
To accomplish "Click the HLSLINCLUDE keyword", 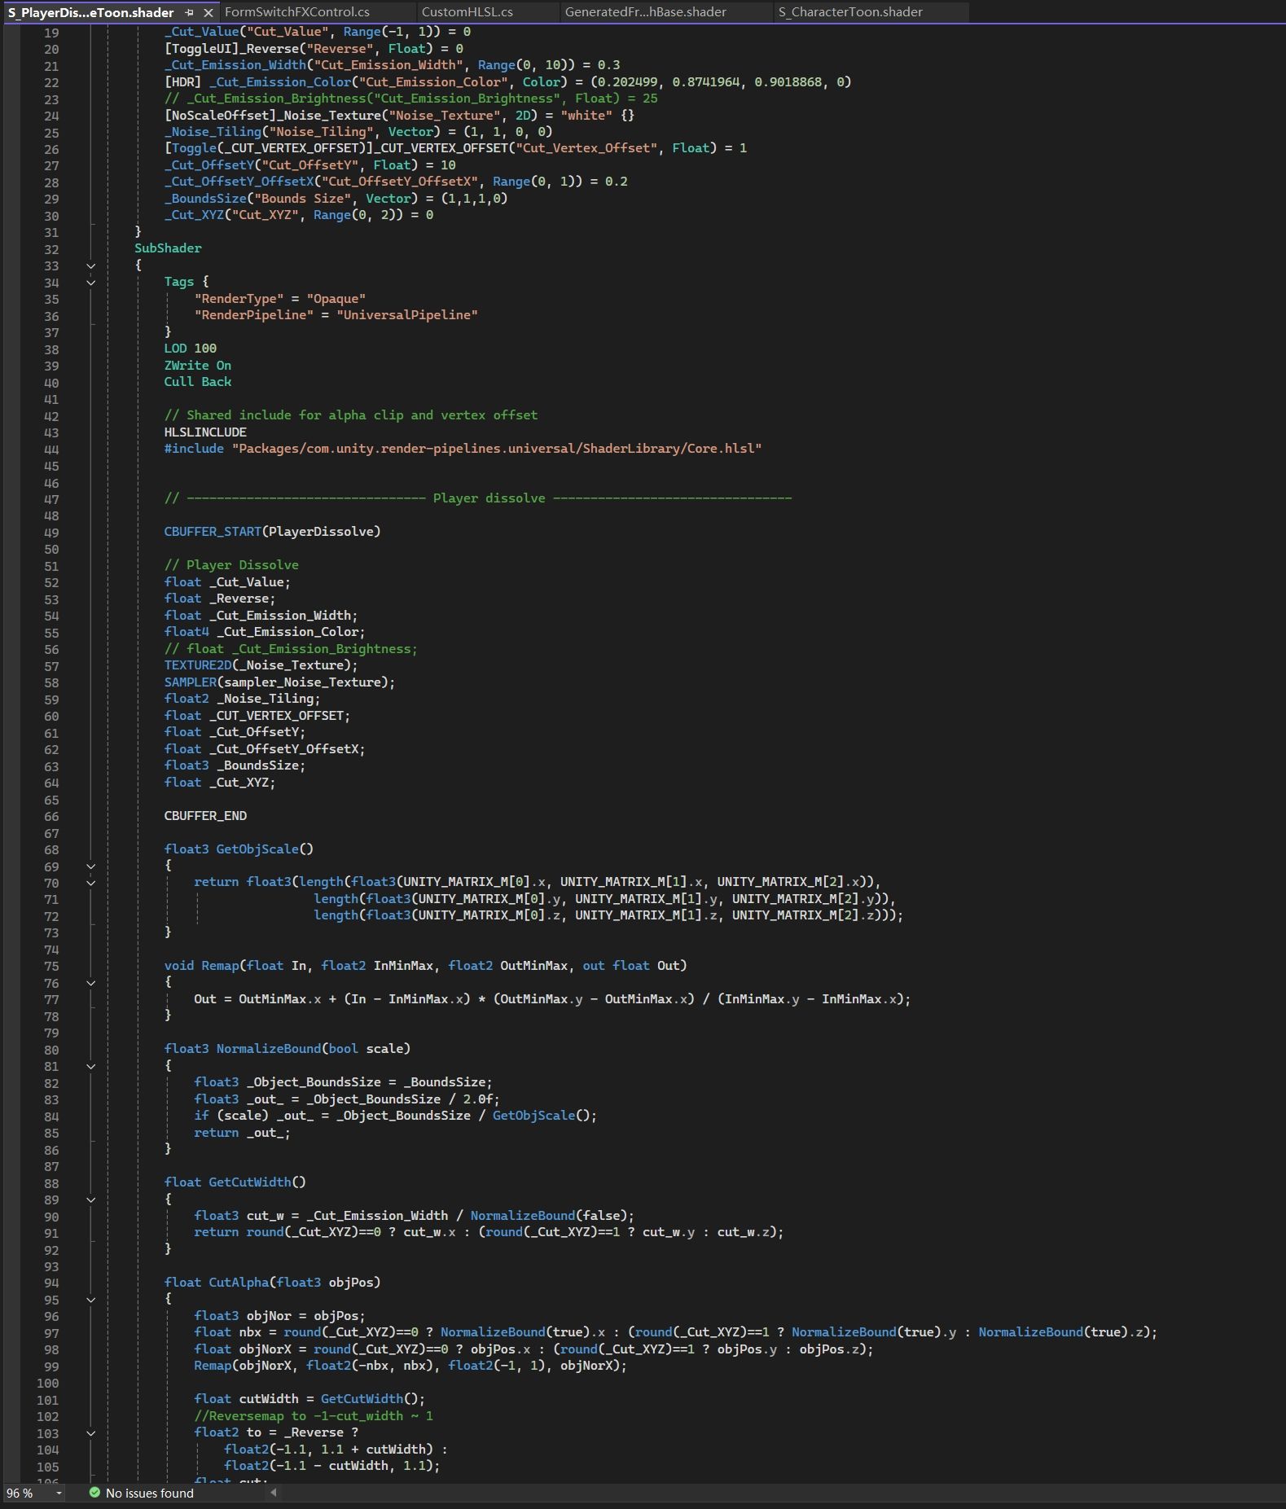I will (205, 432).
